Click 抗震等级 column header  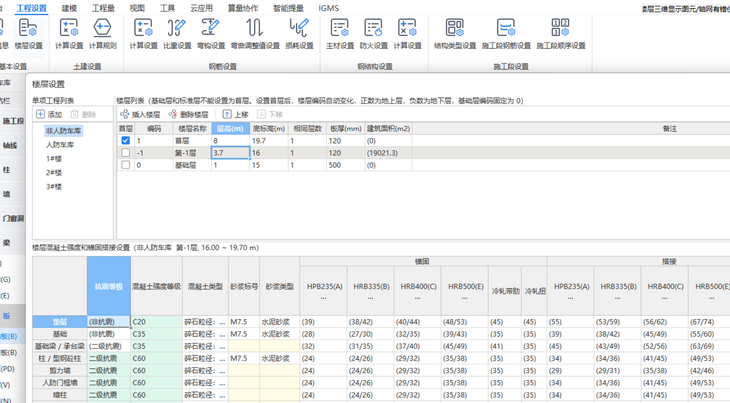(x=109, y=286)
